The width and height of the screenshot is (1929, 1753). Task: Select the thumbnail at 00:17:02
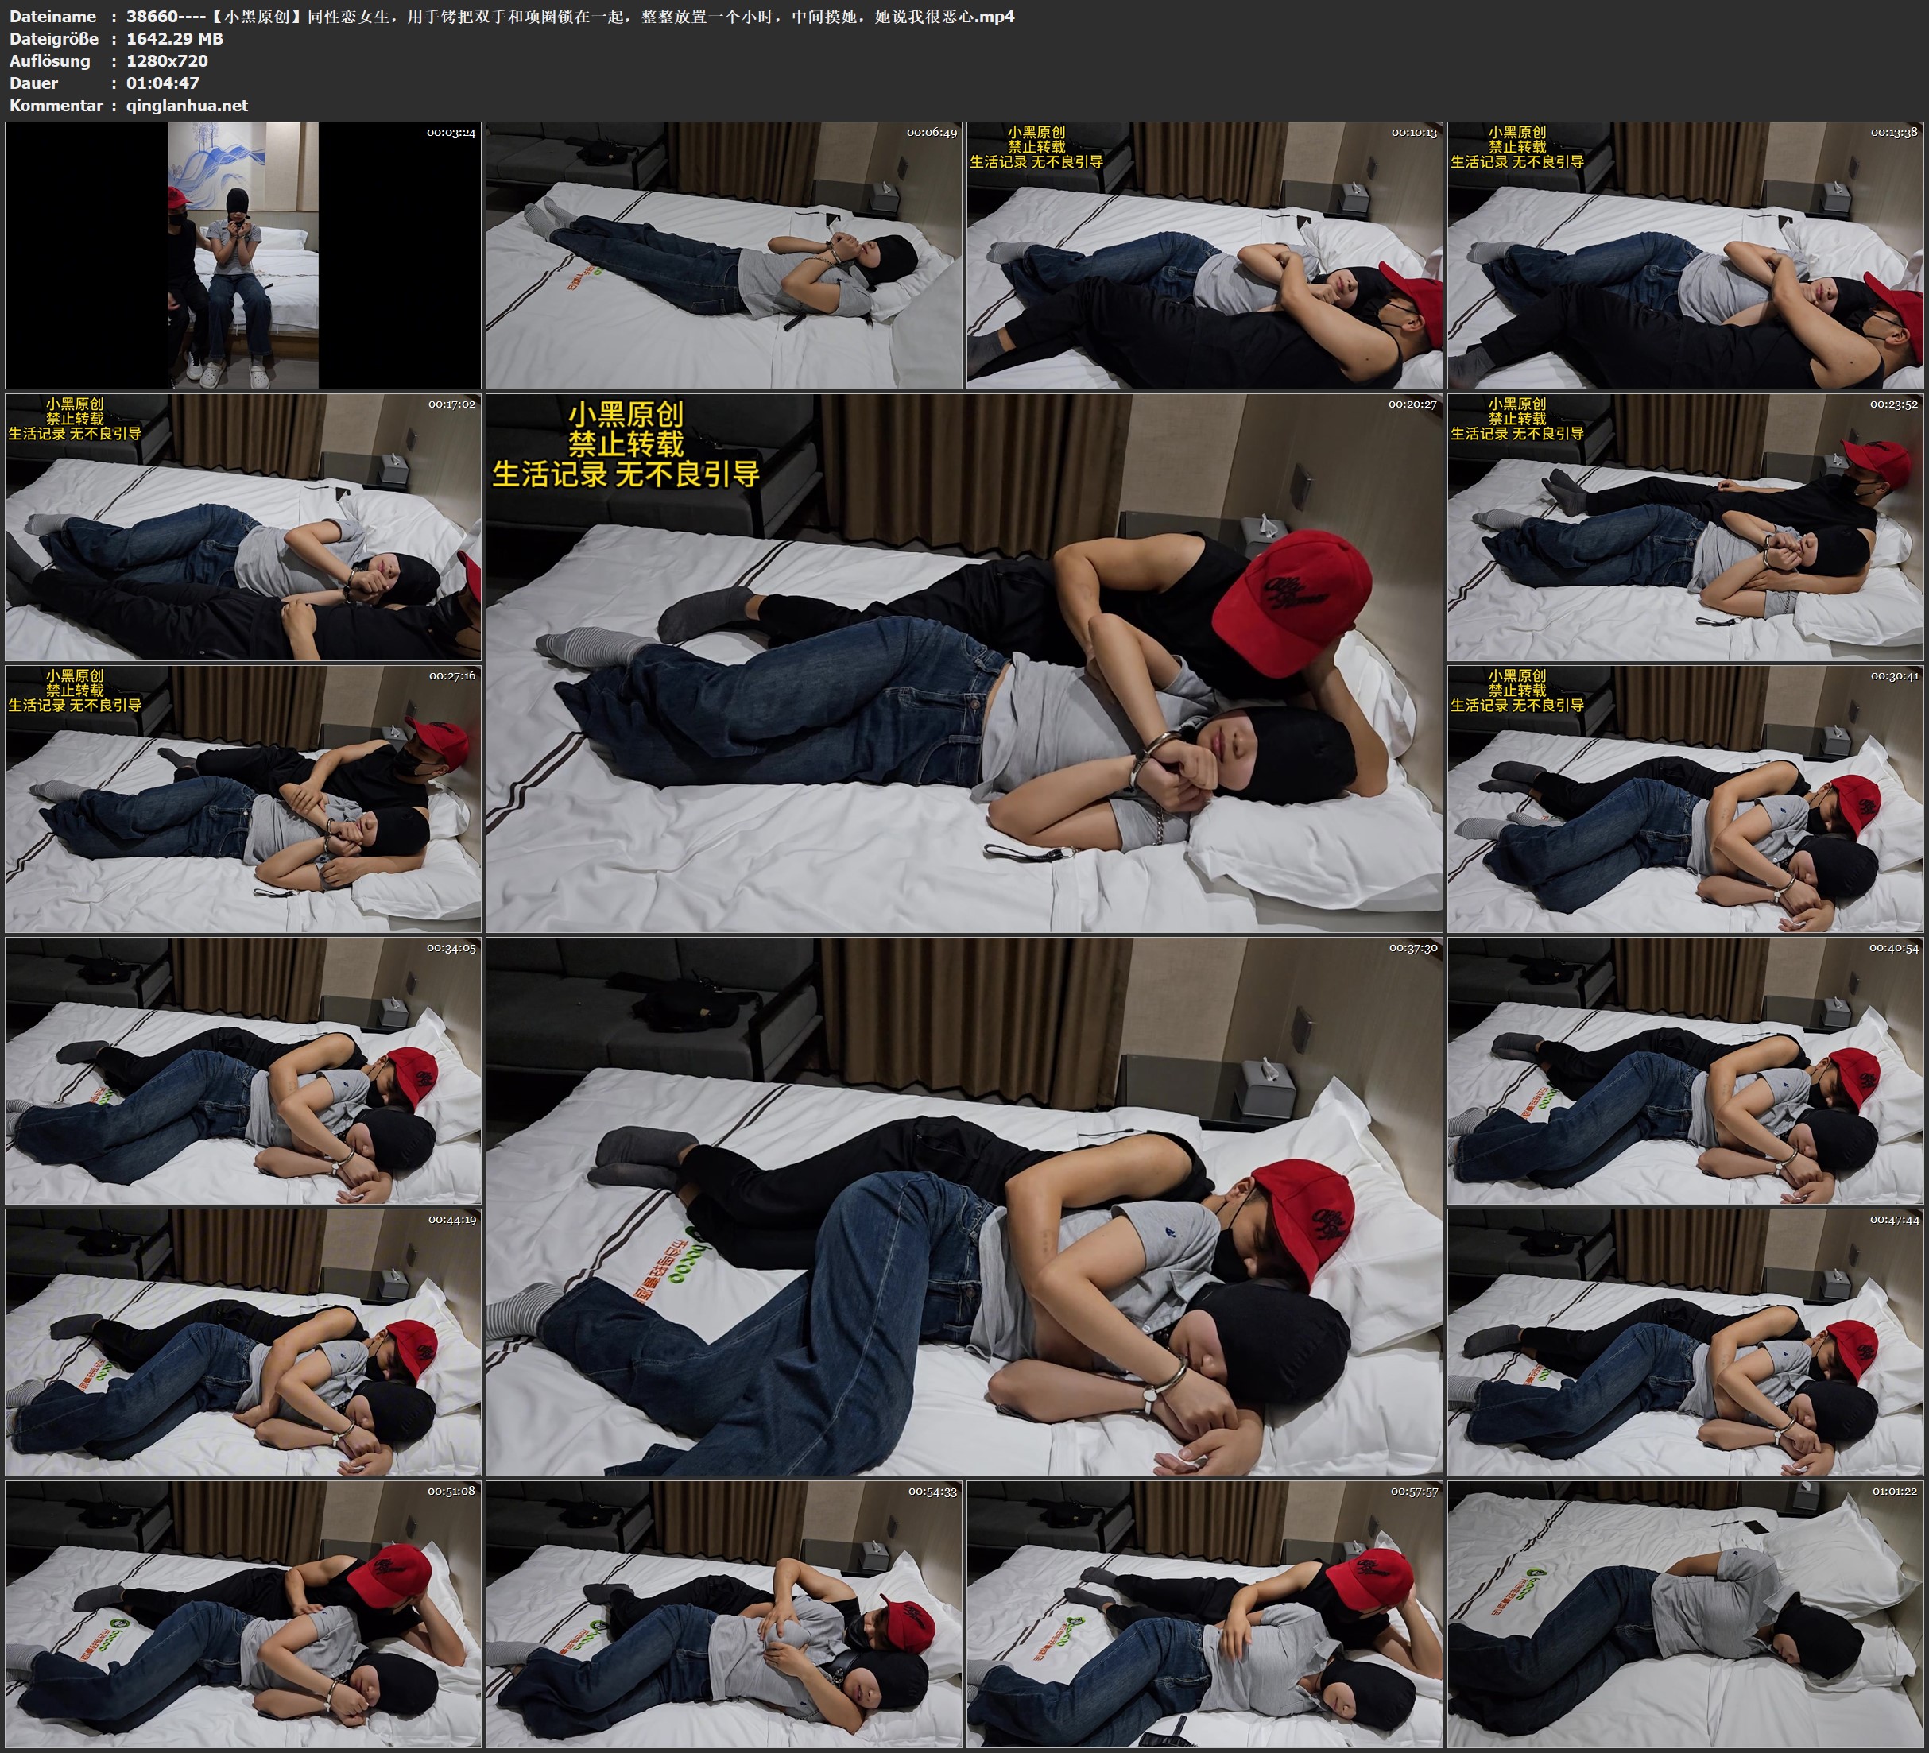tap(243, 526)
